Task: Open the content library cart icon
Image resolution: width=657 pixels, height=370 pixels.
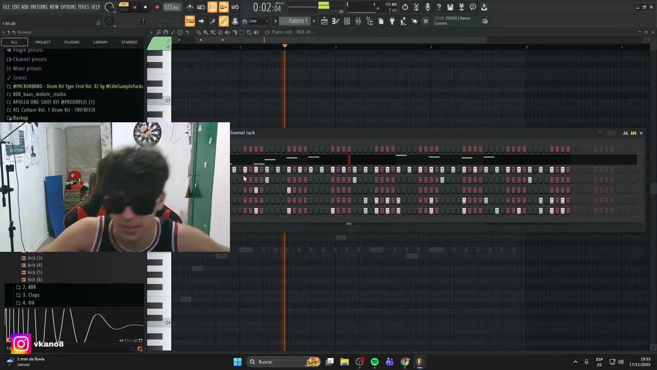Action: coord(426,21)
